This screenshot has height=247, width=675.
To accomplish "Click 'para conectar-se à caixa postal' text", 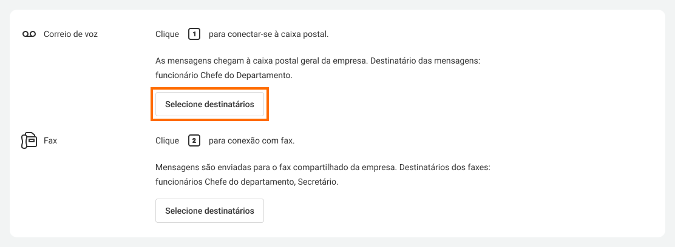I will coord(268,35).
